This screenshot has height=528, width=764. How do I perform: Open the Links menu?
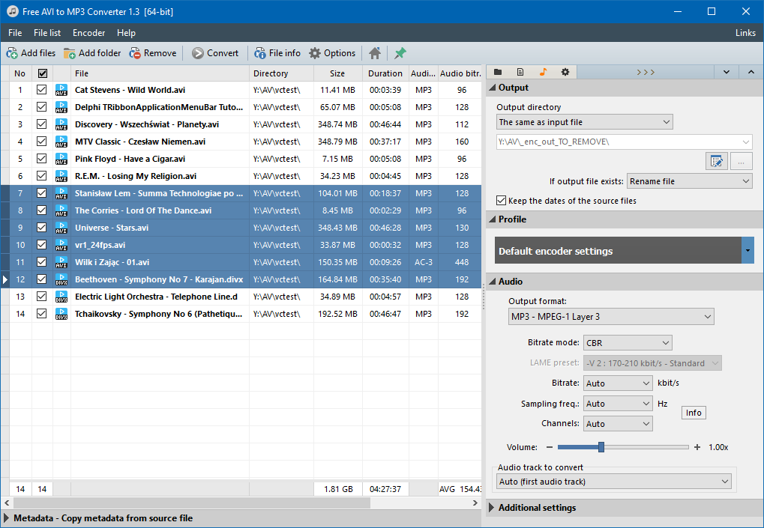click(x=745, y=33)
